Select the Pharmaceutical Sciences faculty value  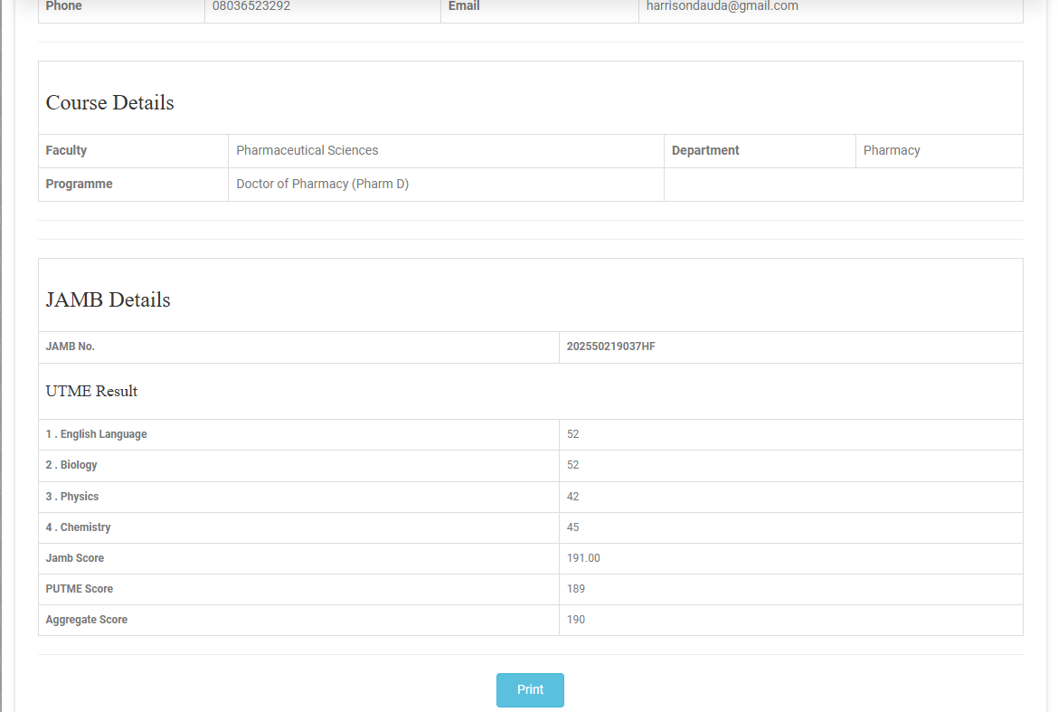pos(307,151)
